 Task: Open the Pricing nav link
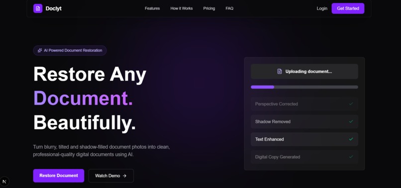tap(209, 8)
